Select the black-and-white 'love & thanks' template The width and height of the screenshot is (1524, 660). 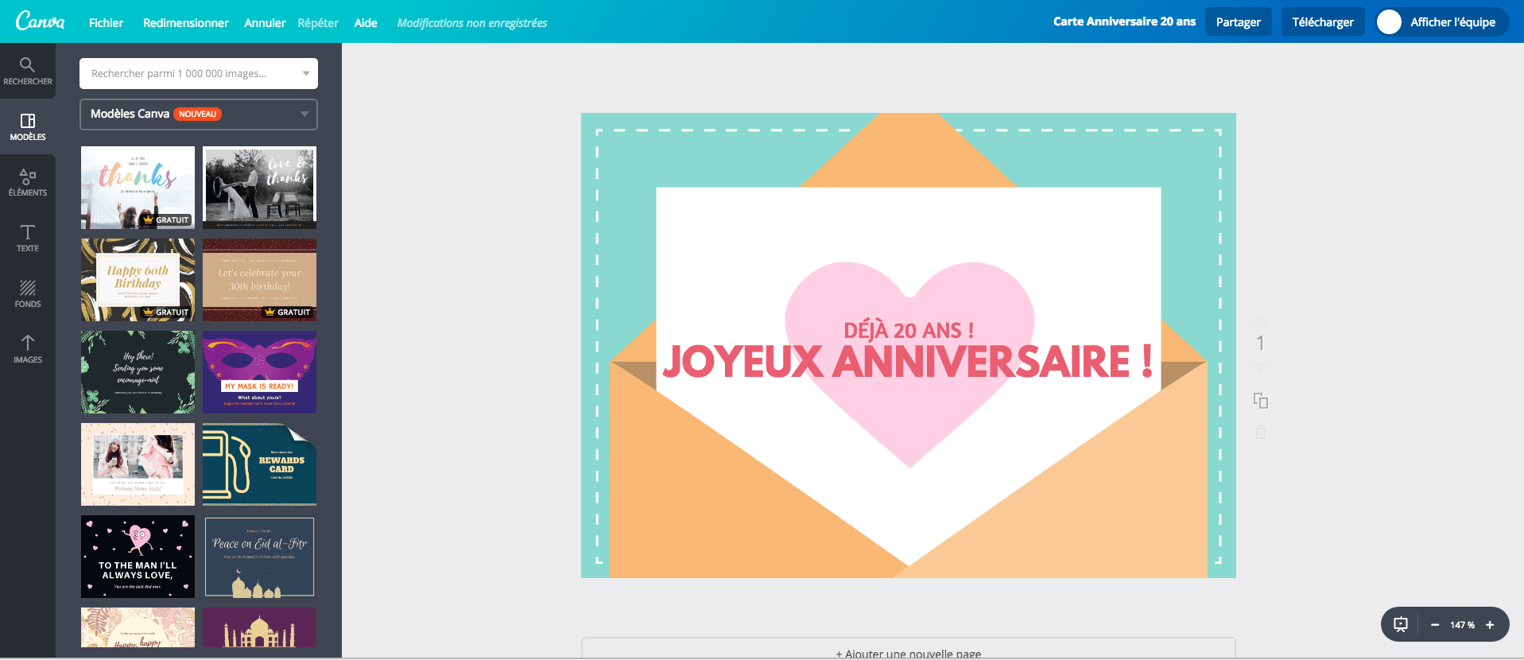click(x=259, y=188)
